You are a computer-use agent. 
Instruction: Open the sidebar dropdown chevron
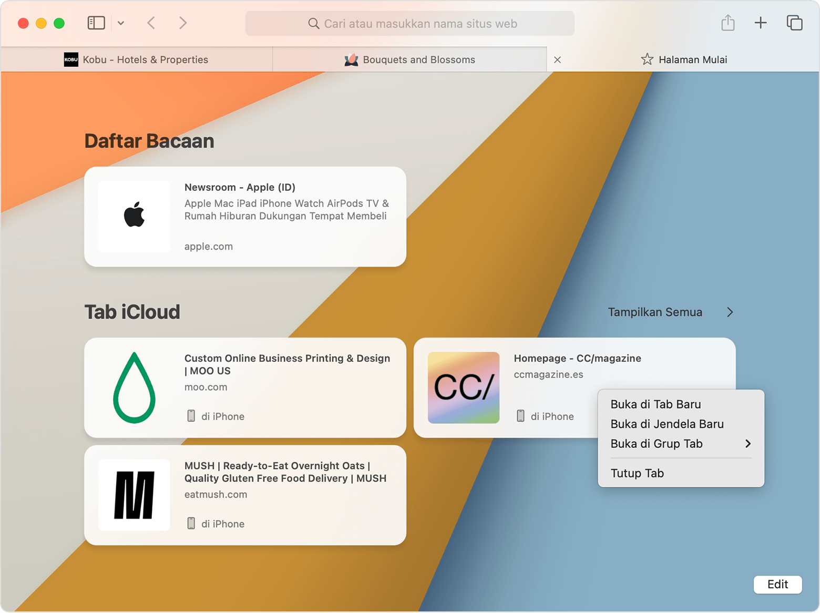121,23
